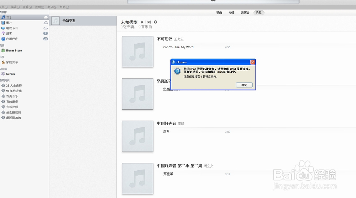Select the TV Shows sidebar icon
356x198 pixels.
tap(3, 28)
